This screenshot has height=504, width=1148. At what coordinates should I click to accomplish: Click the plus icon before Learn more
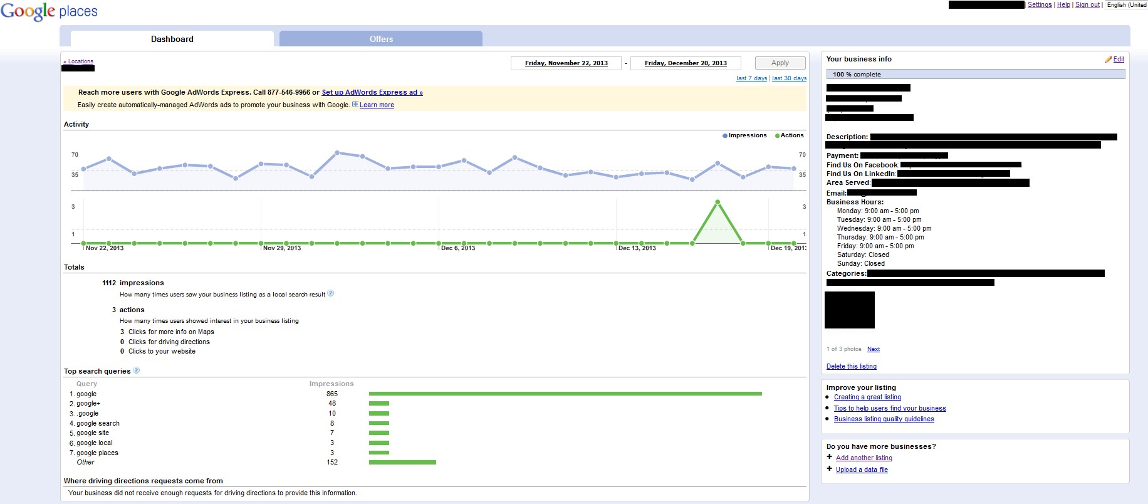click(x=355, y=105)
